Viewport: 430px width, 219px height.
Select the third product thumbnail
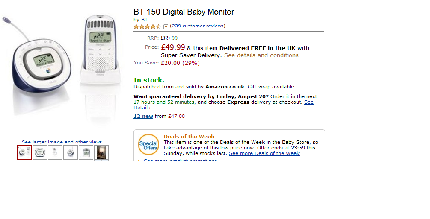click(55, 152)
